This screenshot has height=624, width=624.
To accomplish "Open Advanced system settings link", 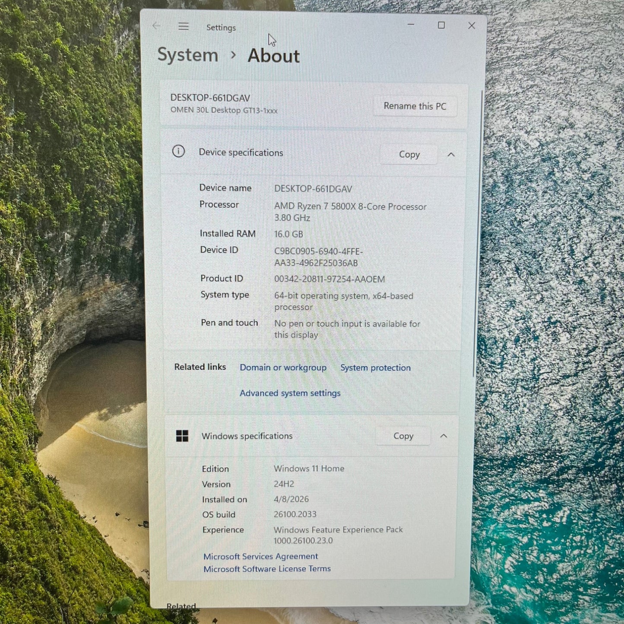I will 290,393.
